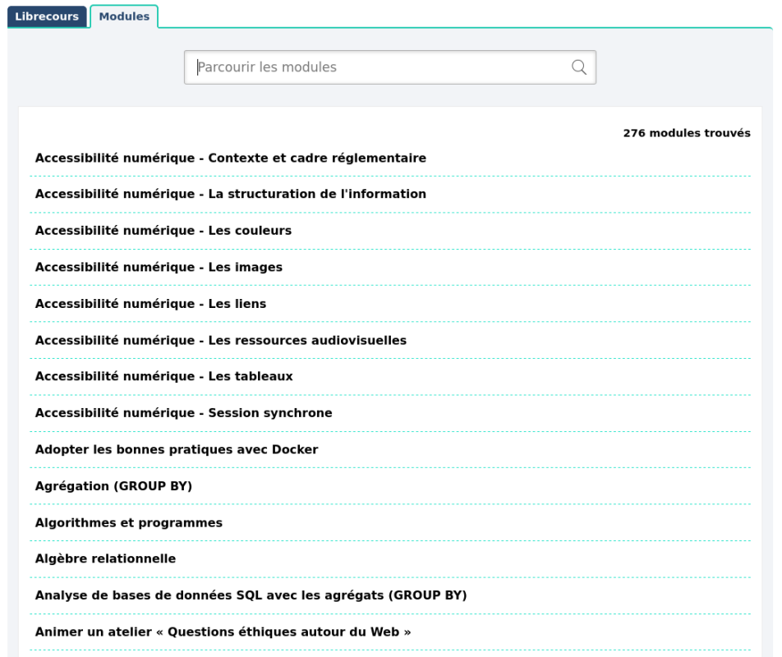
Task: Open Accessibilité numérique - Les images
Action: [159, 267]
